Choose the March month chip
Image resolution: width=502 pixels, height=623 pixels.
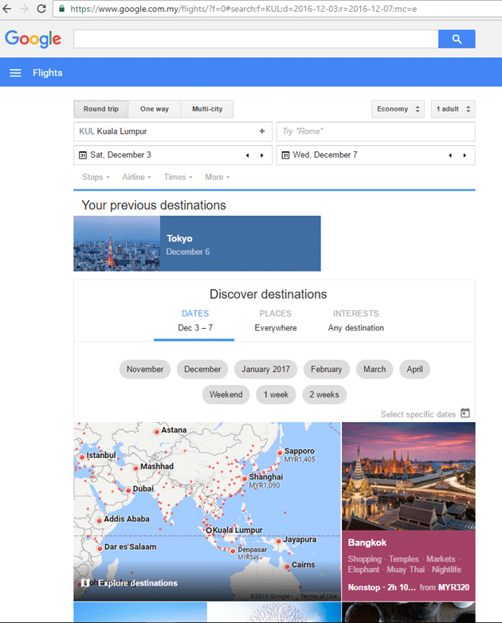tap(375, 369)
